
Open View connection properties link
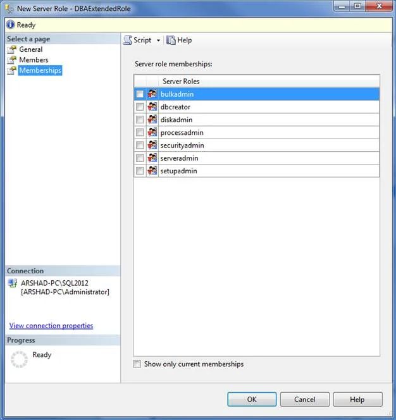[51, 326]
